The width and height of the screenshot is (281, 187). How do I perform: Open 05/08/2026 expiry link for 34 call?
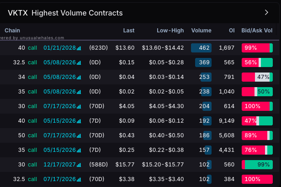(59, 77)
